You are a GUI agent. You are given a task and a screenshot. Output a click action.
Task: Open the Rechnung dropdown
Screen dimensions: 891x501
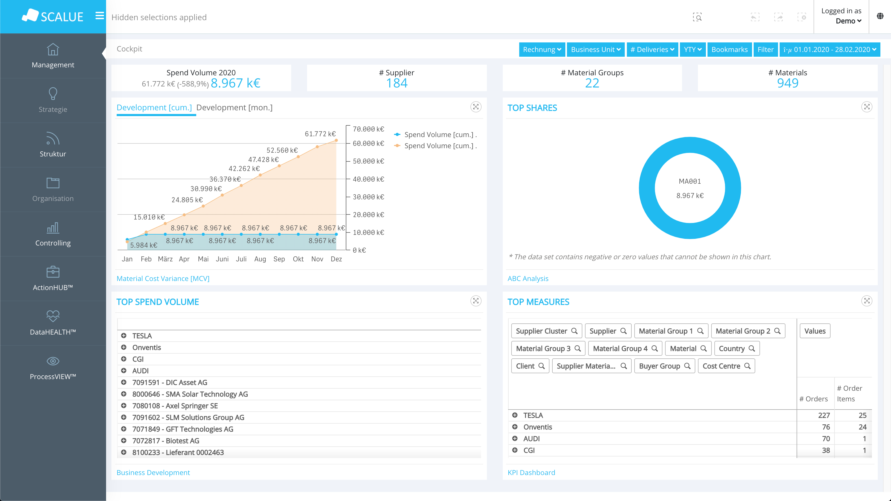pyautogui.click(x=542, y=50)
